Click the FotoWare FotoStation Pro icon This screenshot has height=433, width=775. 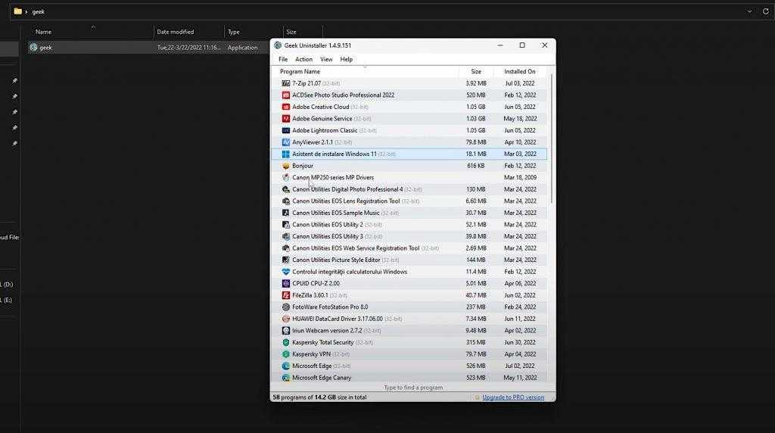coord(285,307)
